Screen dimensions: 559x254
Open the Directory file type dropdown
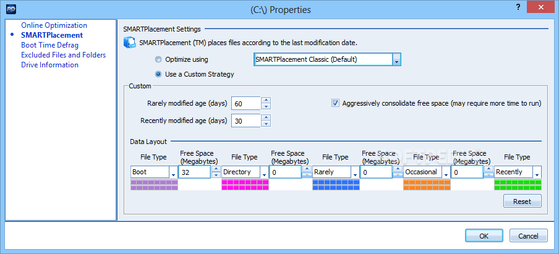click(264, 172)
